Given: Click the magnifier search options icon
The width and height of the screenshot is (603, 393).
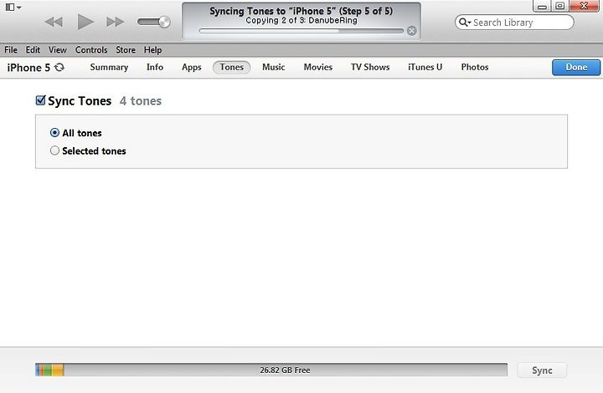Looking at the screenshot, I should [465, 23].
